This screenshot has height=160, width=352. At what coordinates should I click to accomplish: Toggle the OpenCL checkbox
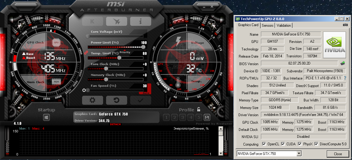264,144
